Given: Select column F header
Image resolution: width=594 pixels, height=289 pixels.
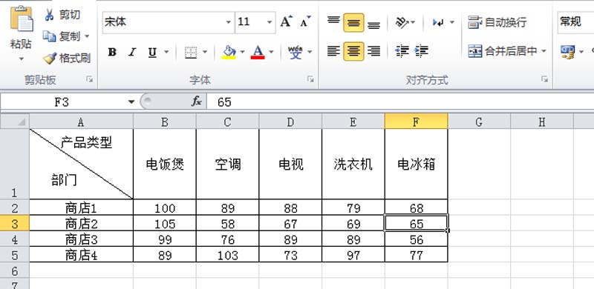Looking at the screenshot, I should point(416,122).
